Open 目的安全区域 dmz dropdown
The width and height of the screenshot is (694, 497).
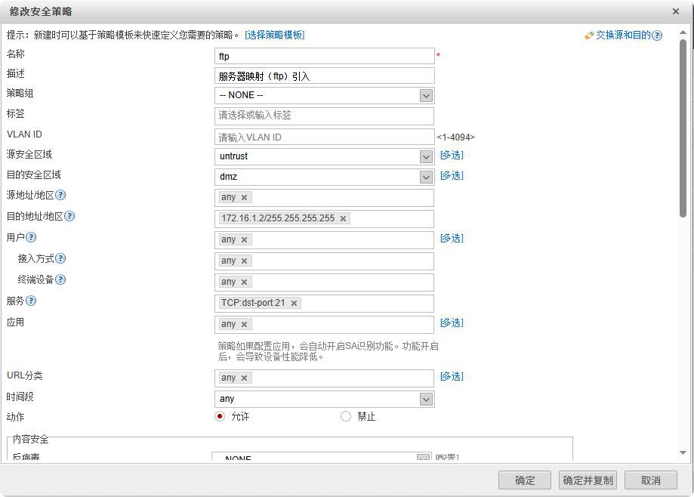(426, 177)
